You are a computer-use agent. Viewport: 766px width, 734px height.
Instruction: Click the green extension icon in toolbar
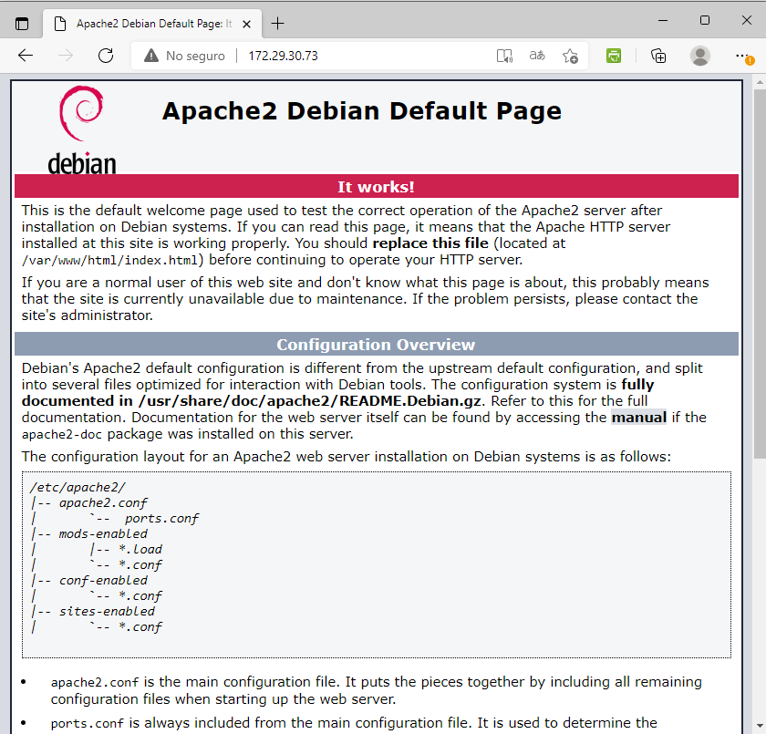[x=614, y=56]
